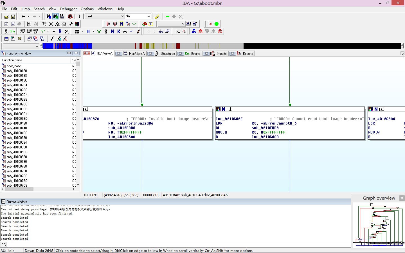Close the Graph overview panel
Viewport: 405px width, 253px height.
click(402, 198)
